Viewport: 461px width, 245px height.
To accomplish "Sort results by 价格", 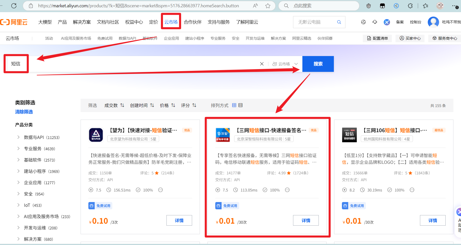I will pos(167,105).
